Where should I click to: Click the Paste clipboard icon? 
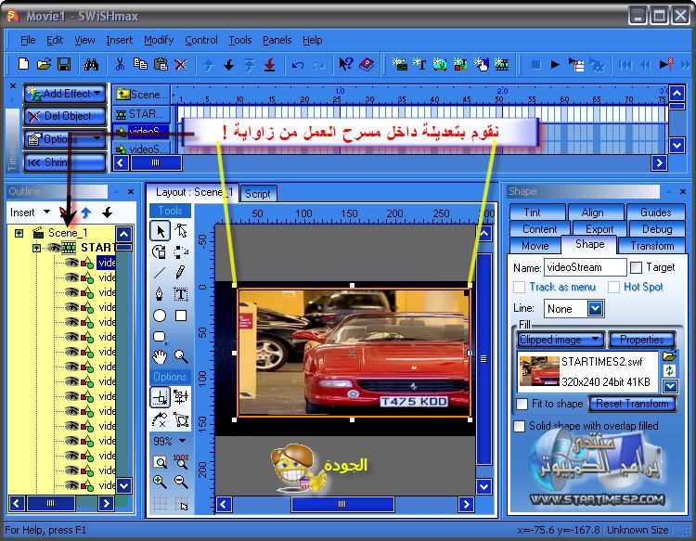[x=161, y=65]
